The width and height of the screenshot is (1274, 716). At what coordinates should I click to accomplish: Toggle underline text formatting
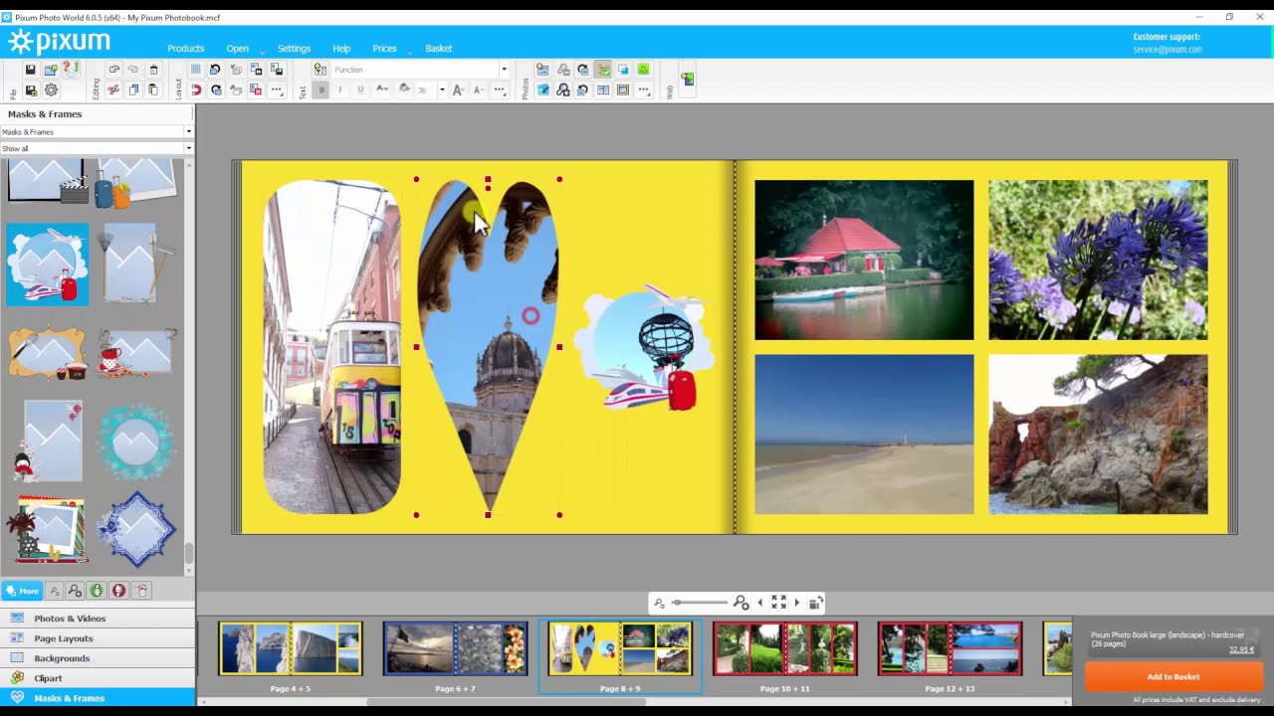click(360, 90)
